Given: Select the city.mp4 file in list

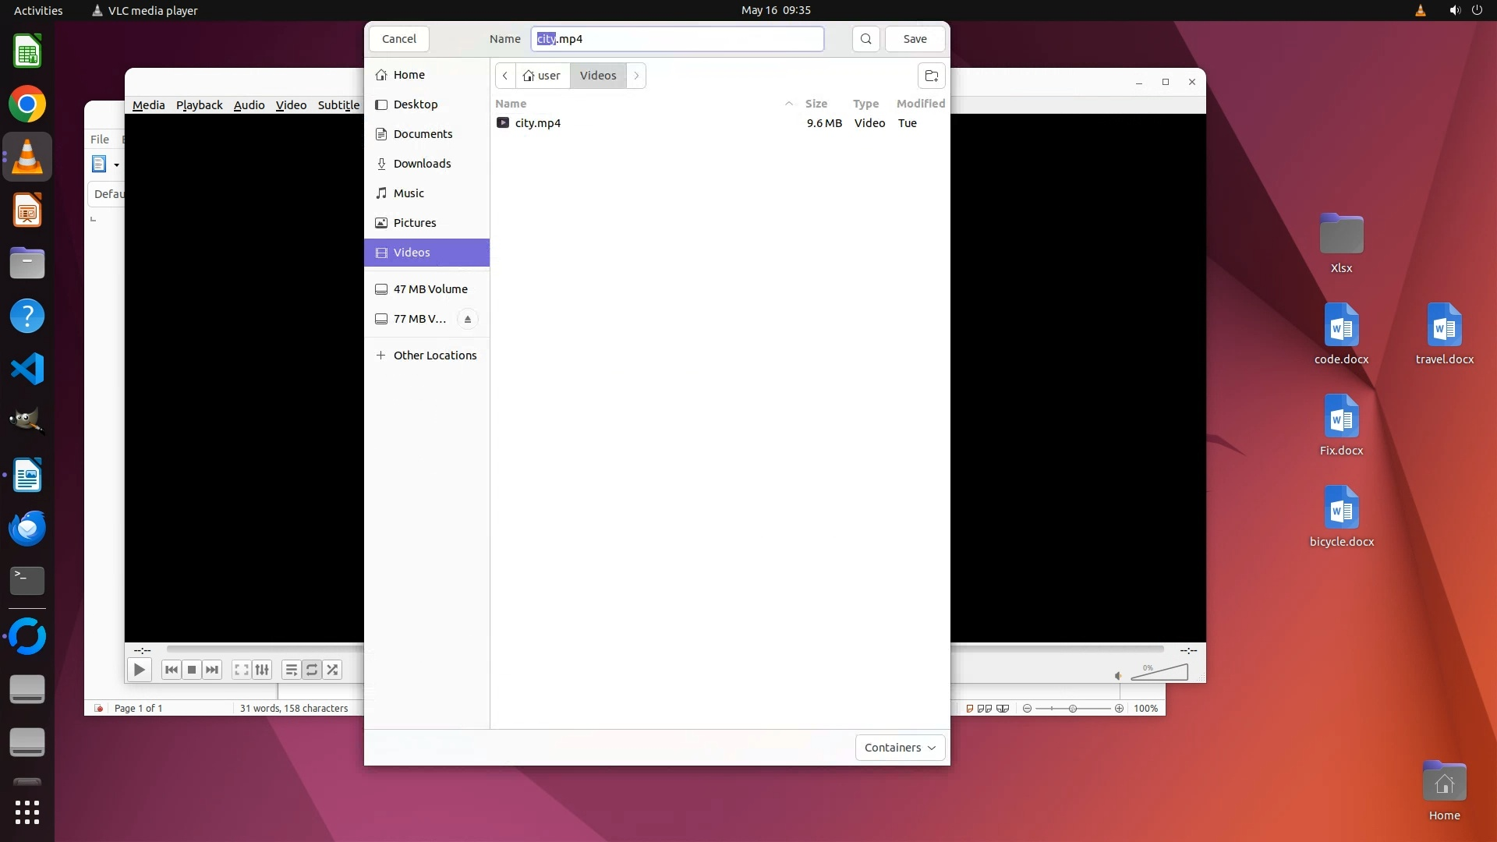Looking at the screenshot, I should point(538,123).
